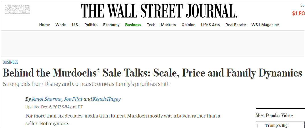Click The Wall Street Journal logo
Image resolution: width=305 pixels, height=128 pixels.
(159, 11)
